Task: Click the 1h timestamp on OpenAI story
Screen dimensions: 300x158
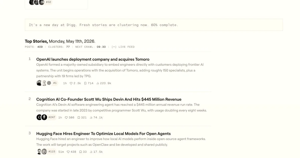Action: 65,83
